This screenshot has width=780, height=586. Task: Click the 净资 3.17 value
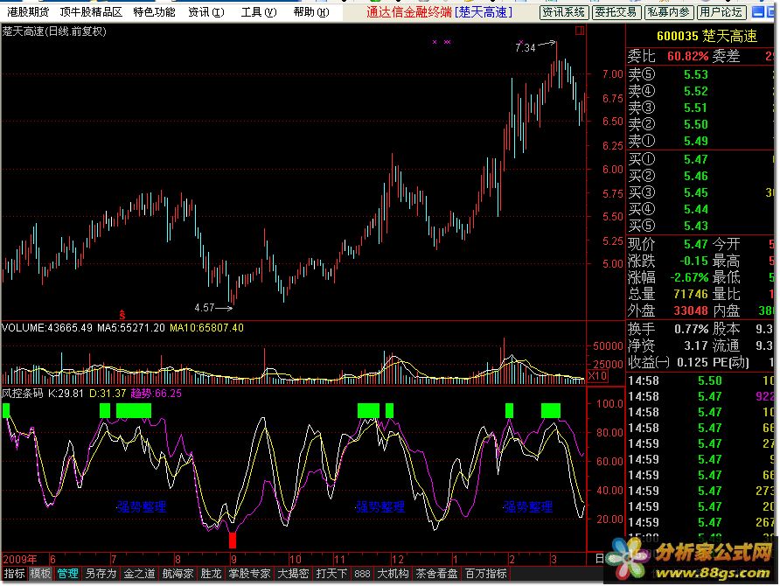[x=696, y=345]
